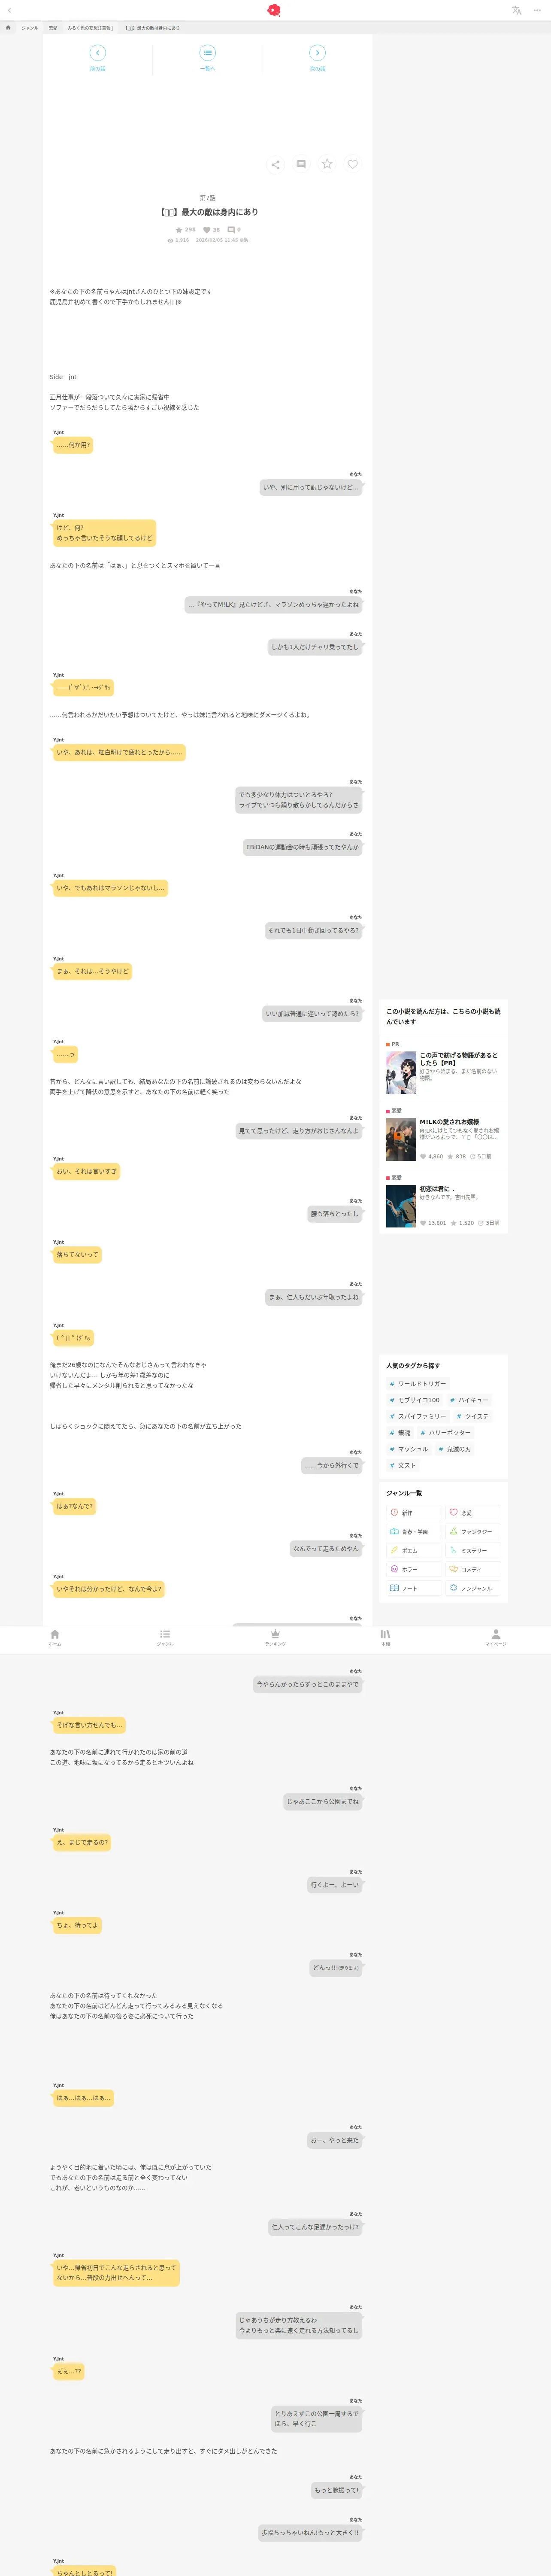Go back using the top-left arrow
The image size is (551, 2576).
tap(9, 10)
